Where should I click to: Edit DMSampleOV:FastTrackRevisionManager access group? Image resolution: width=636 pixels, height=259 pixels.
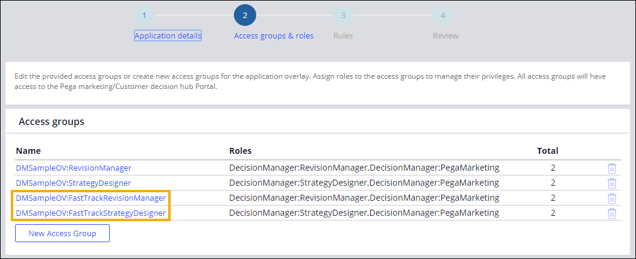[x=90, y=198]
